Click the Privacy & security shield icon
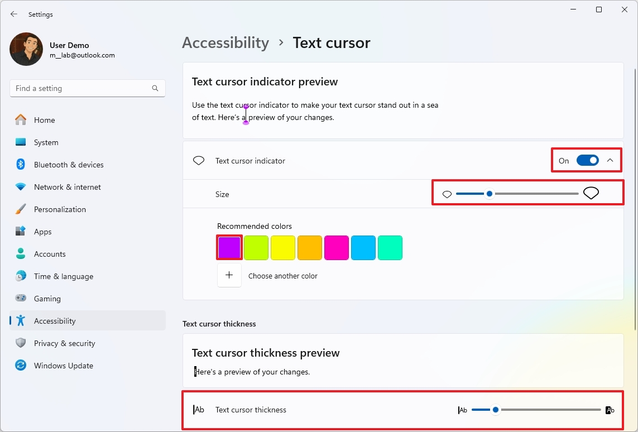The width and height of the screenshot is (638, 432). (20, 343)
